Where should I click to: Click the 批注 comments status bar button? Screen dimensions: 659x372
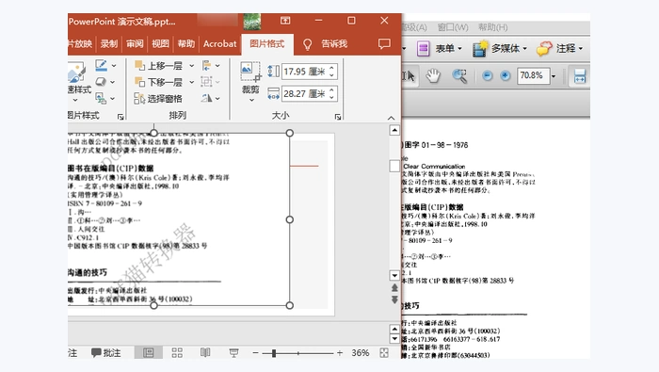click(x=105, y=352)
